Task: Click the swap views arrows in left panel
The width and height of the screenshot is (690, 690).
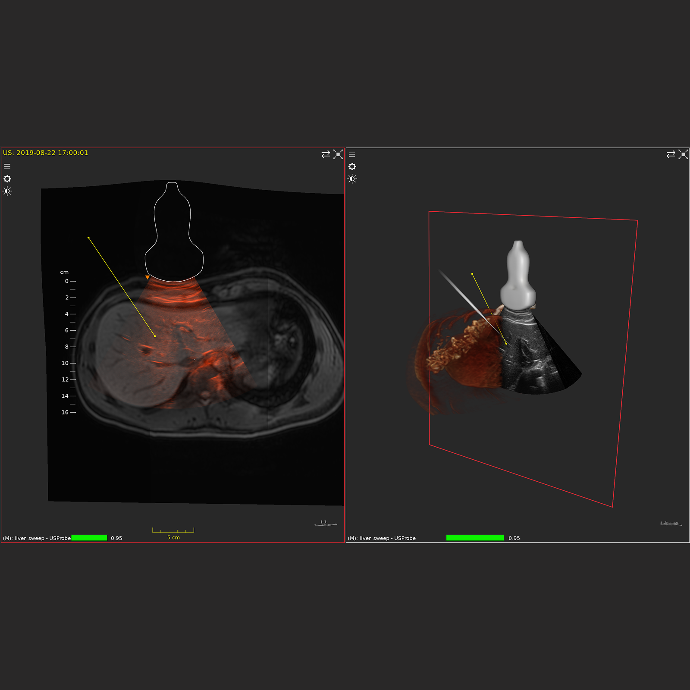Action: (326, 154)
